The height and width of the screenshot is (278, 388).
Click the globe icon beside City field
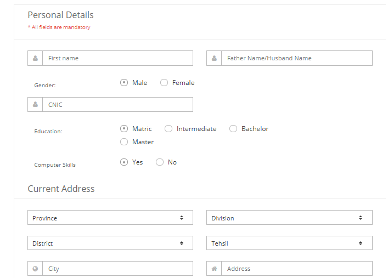35,269
